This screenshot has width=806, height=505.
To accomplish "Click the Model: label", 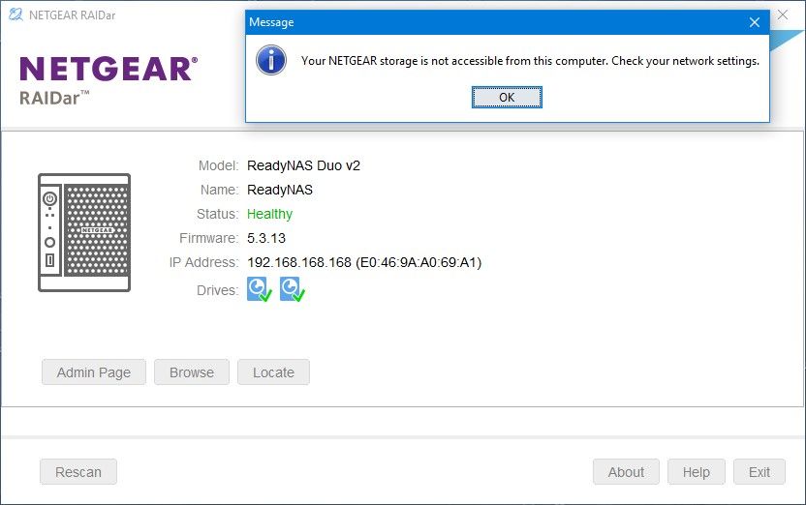I will coord(219,165).
